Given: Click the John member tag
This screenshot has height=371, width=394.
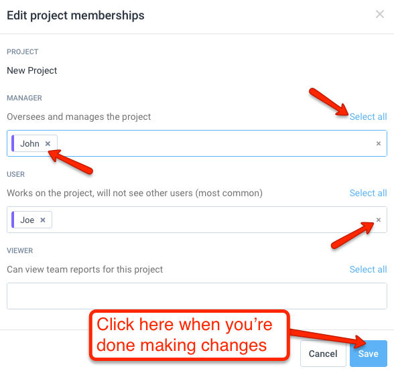Looking at the screenshot, I should click(x=29, y=143).
